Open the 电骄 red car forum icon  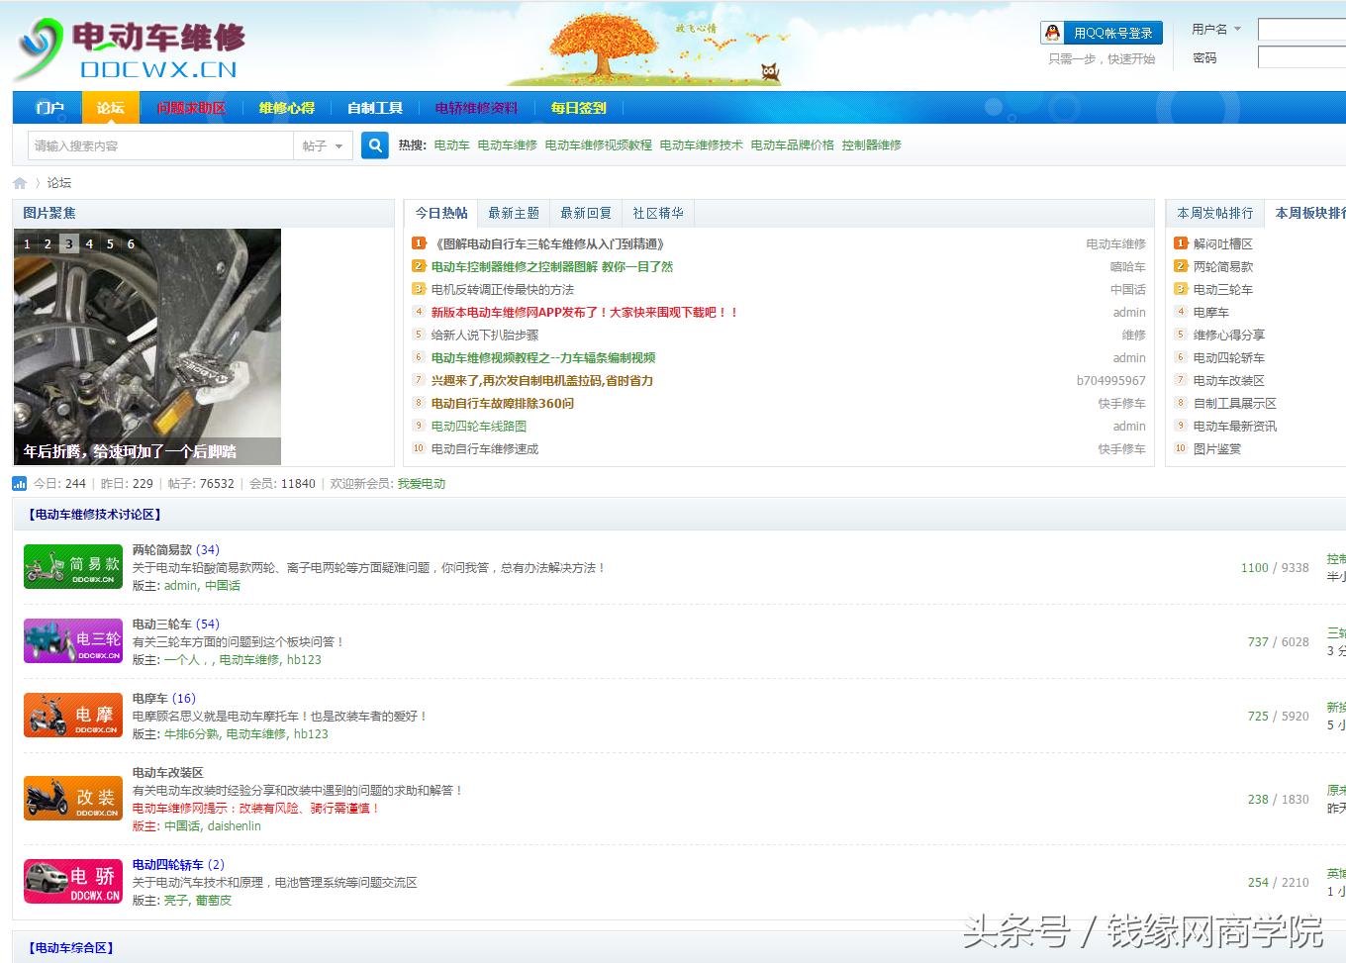(x=72, y=881)
